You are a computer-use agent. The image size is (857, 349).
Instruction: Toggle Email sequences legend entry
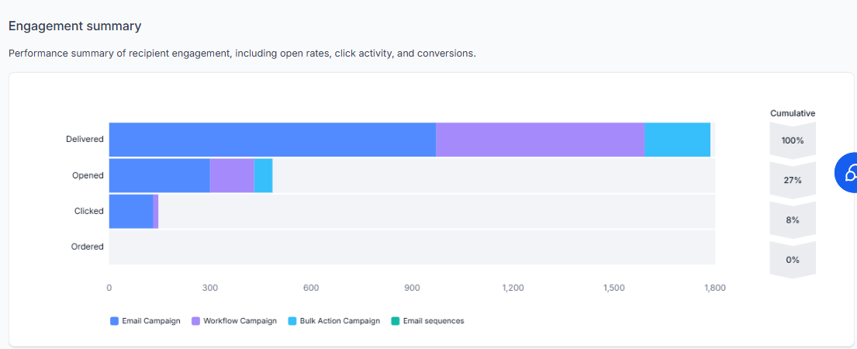[x=427, y=321]
